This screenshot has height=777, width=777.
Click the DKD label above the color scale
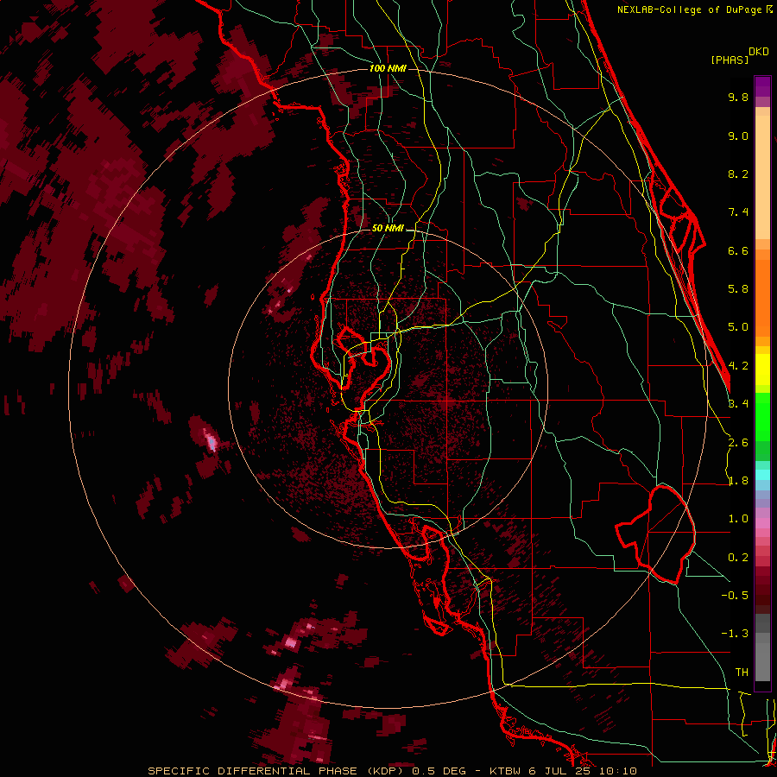[759, 52]
